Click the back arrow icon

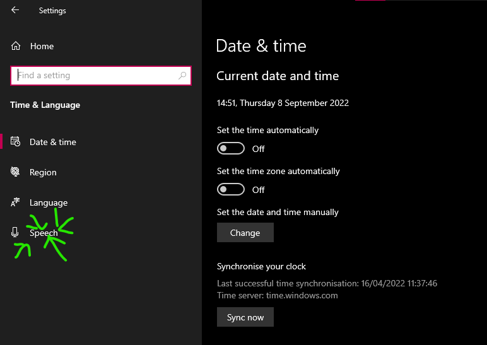pos(15,10)
